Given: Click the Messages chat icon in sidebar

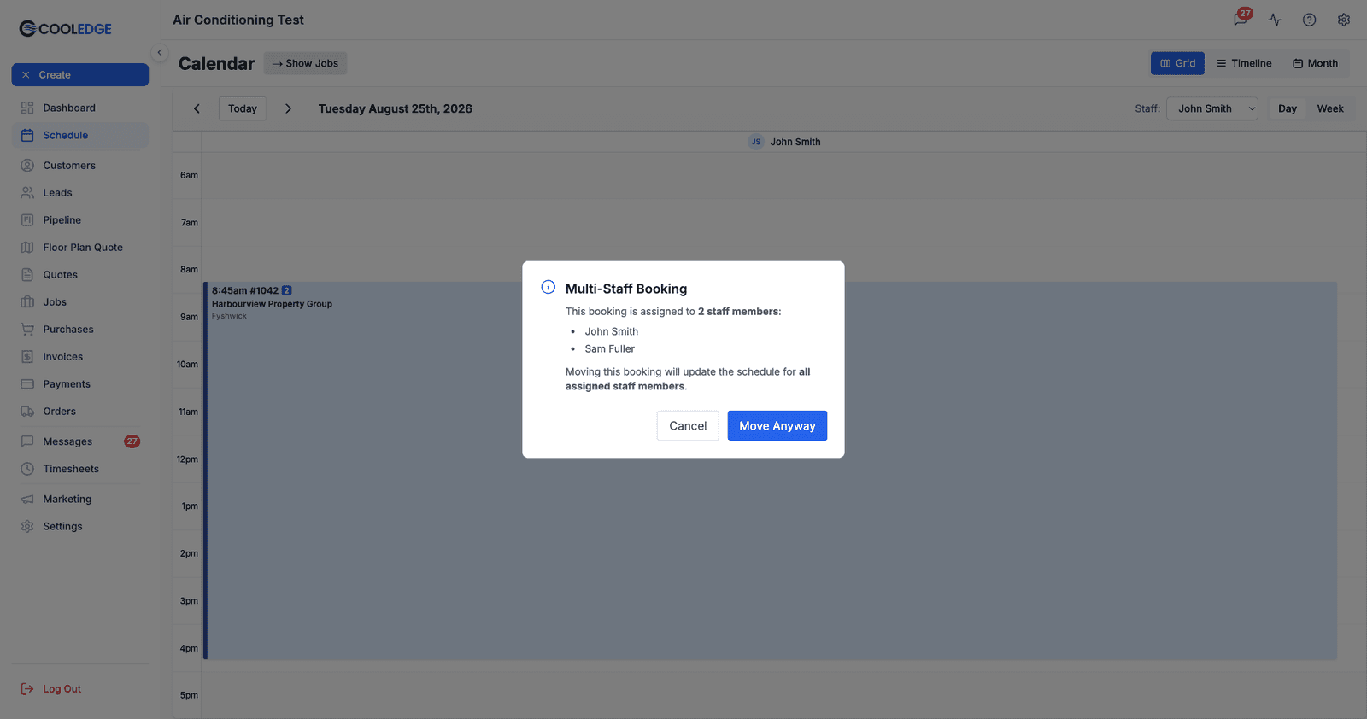Looking at the screenshot, I should pyautogui.click(x=27, y=441).
